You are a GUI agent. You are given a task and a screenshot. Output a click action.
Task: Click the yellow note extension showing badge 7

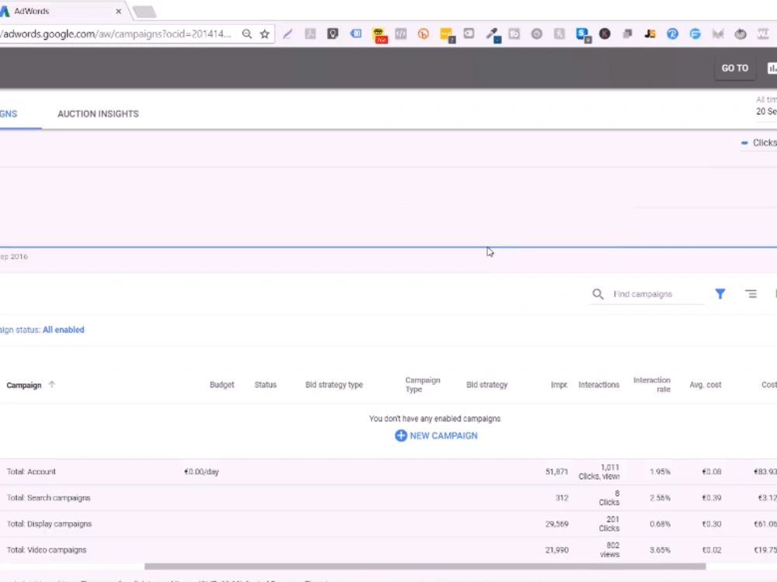447,35
